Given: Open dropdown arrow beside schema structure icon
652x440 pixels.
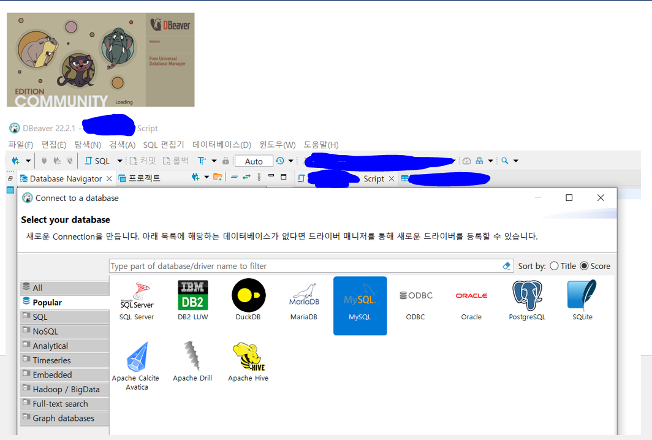Looking at the screenshot, I should (x=491, y=161).
